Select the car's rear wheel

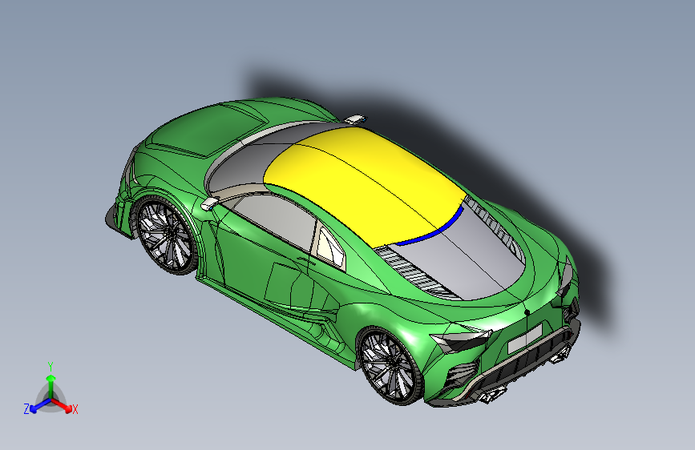click(390, 365)
